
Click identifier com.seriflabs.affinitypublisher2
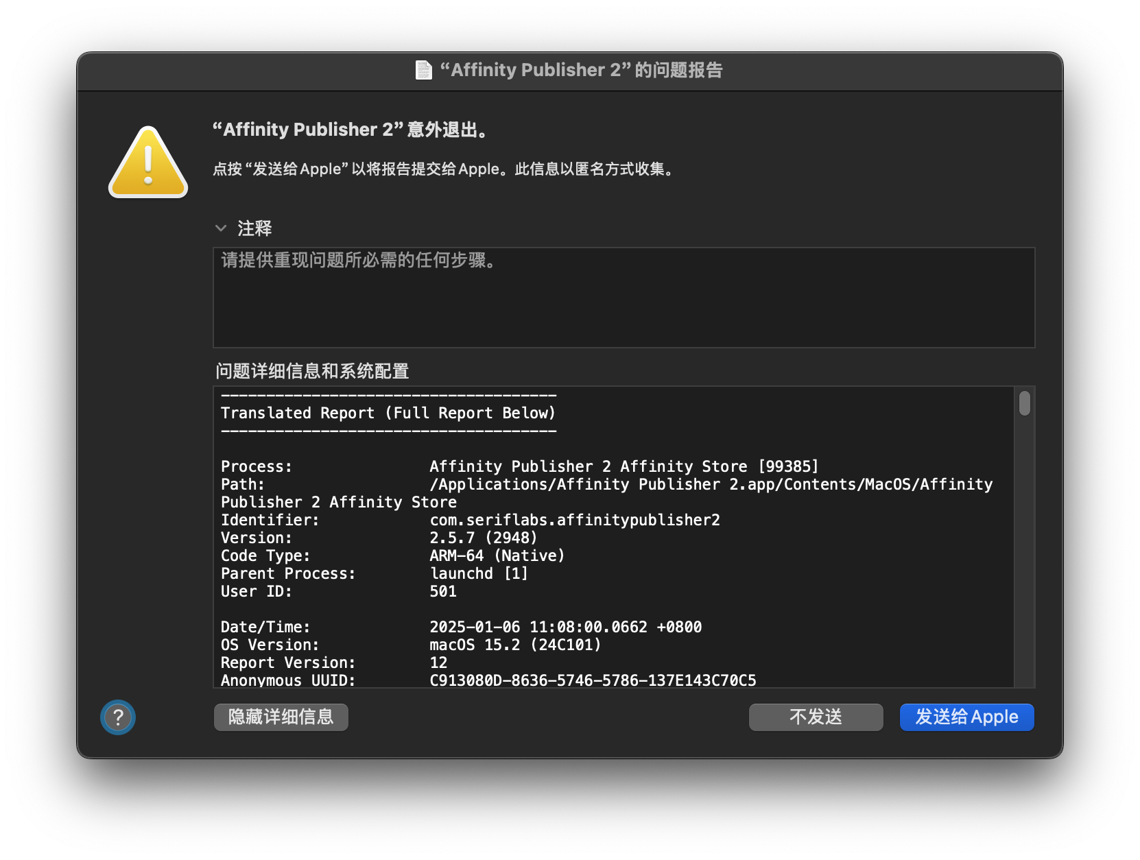pos(575,520)
